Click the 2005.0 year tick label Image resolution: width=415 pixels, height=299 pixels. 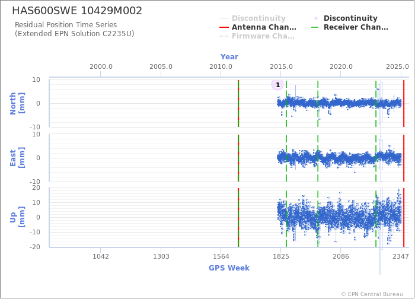click(x=161, y=66)
